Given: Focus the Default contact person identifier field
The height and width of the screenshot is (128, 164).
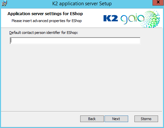Looking at the screenshot, I should point(75,41).
